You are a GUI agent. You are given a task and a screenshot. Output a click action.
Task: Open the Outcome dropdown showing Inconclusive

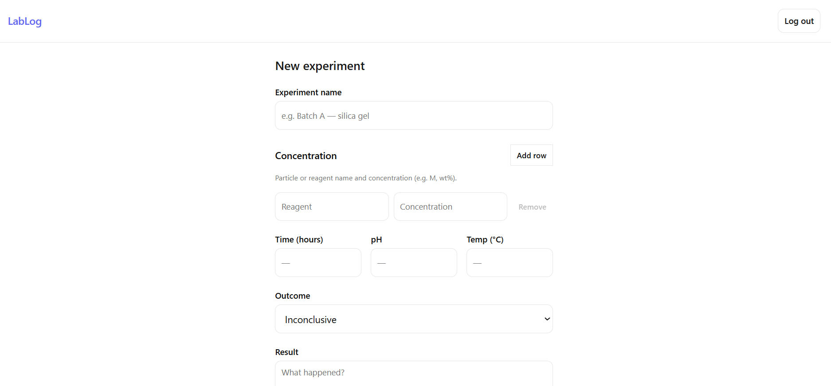[x=413, y=319]
